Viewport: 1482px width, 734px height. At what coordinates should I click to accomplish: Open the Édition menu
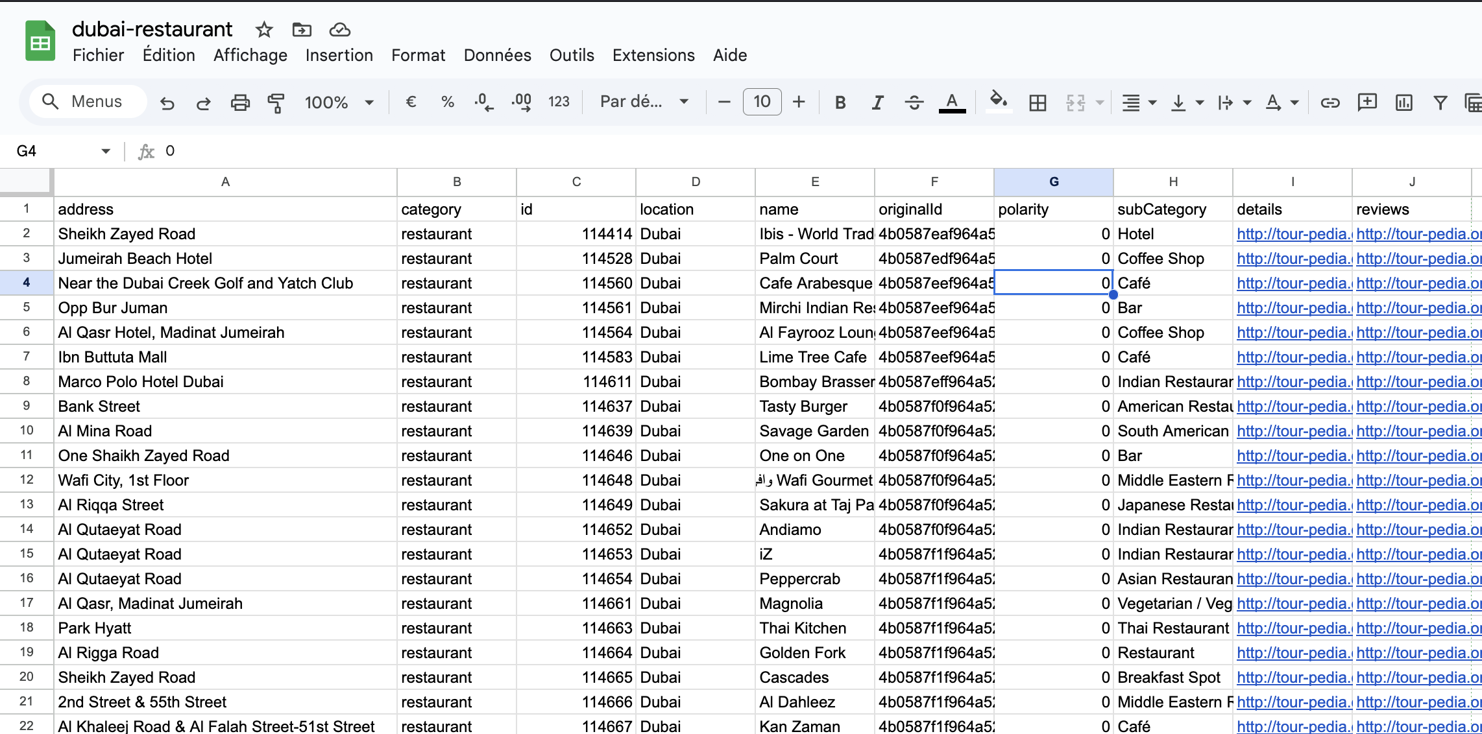[x=169, y=55]
